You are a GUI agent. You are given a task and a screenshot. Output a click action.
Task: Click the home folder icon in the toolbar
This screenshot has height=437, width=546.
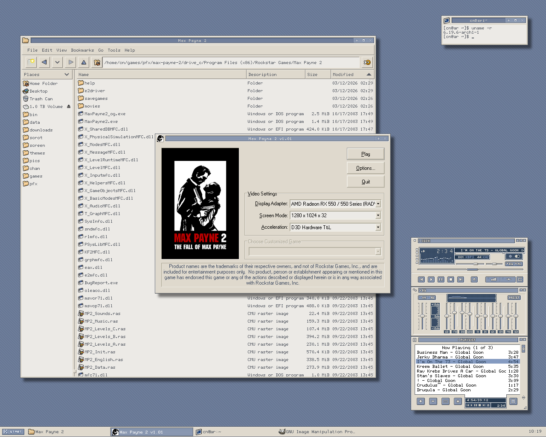[x=97, y=62]
